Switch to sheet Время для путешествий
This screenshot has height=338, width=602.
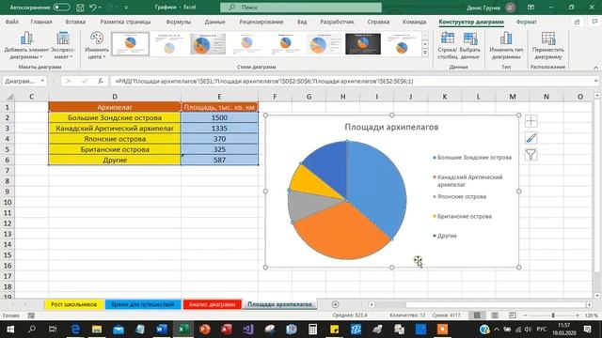click(142, 304)
